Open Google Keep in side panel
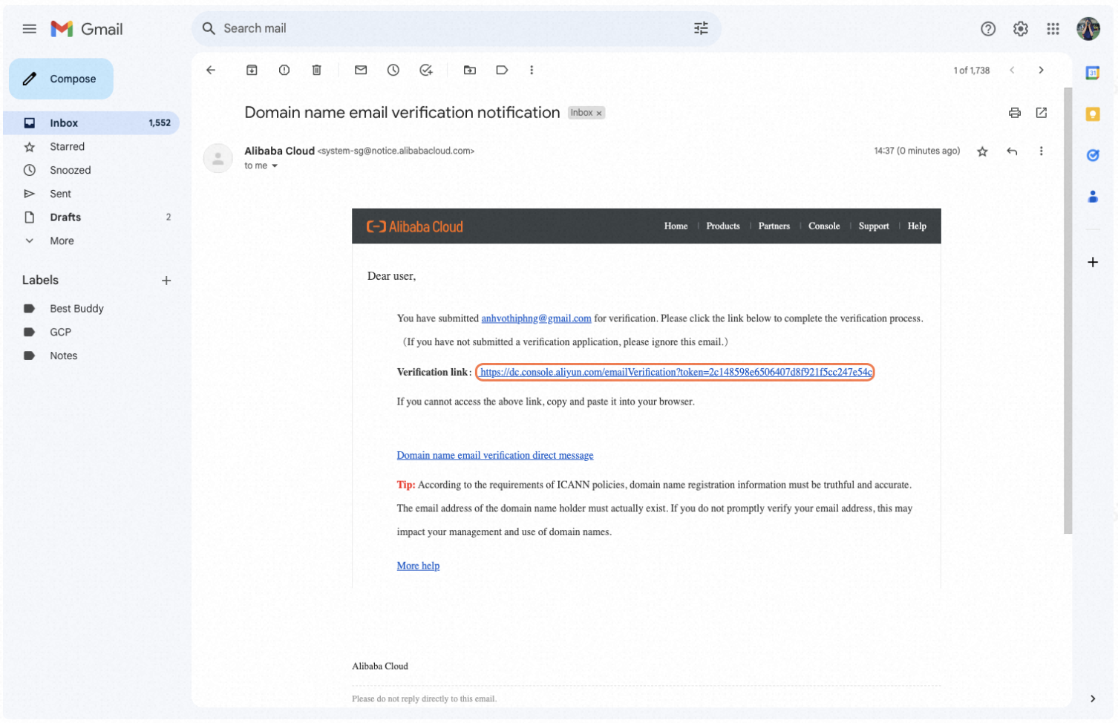This screenshot has height=723, width=1118. [1092, 114]
